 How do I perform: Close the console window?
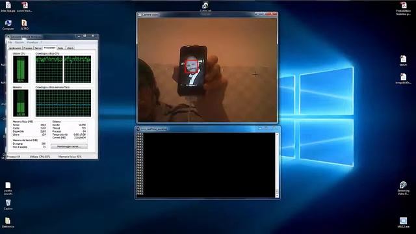click(274, 129)
